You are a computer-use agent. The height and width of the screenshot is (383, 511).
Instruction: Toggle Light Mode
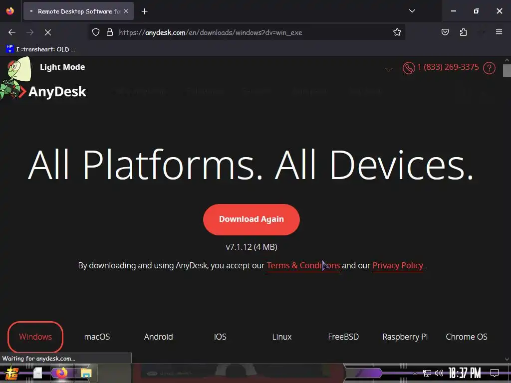tap(62, 67)
